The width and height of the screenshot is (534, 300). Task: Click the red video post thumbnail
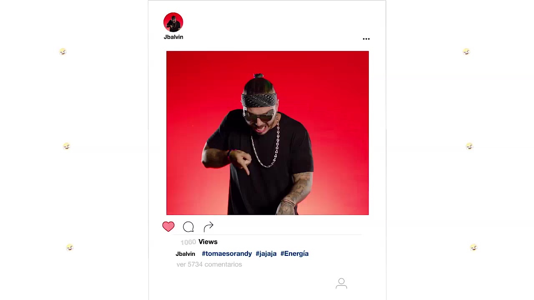[267, 133]
